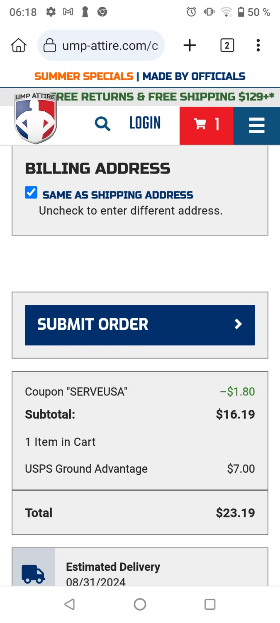The width and height of the screenshot is (280, 623).
Task: Open Chrome three-dot overflow menu
Action: (258, 45)
